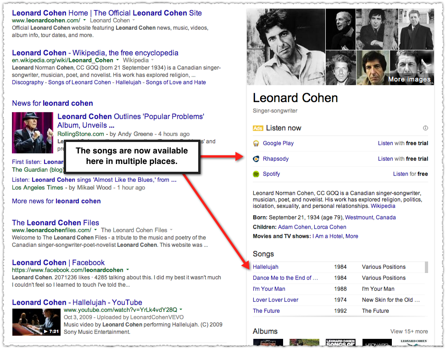Open Songs of Love and Hate sitelink
Screen dimensions: 446x349
[176, 82]
